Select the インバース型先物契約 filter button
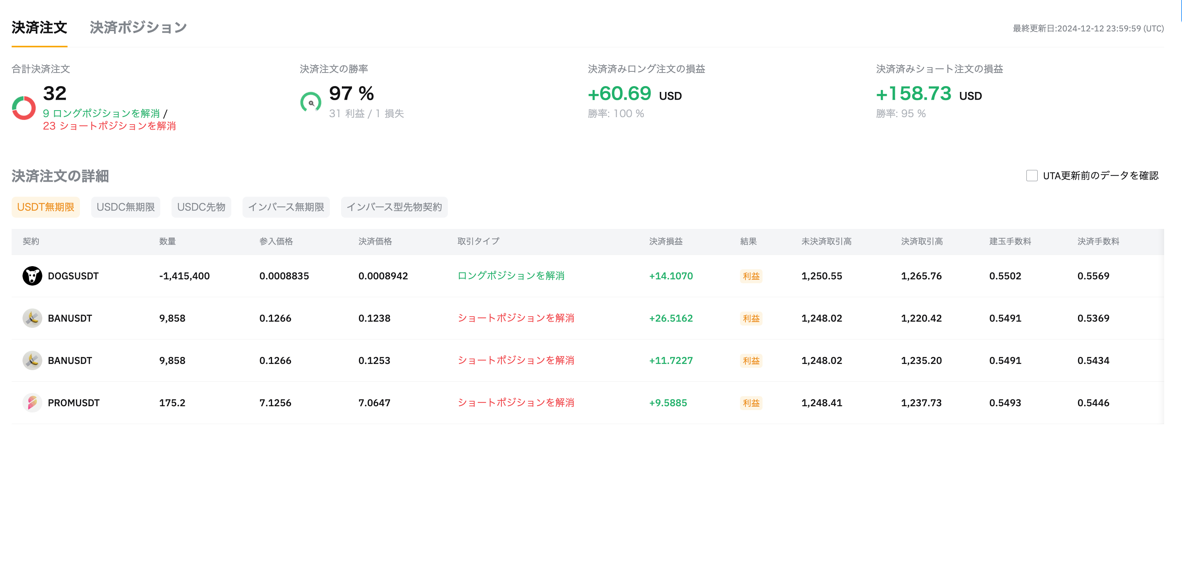1182x582 pixels. (394, 207)
